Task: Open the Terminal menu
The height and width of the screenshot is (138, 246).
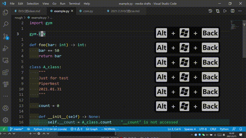Action: (74, 3)
